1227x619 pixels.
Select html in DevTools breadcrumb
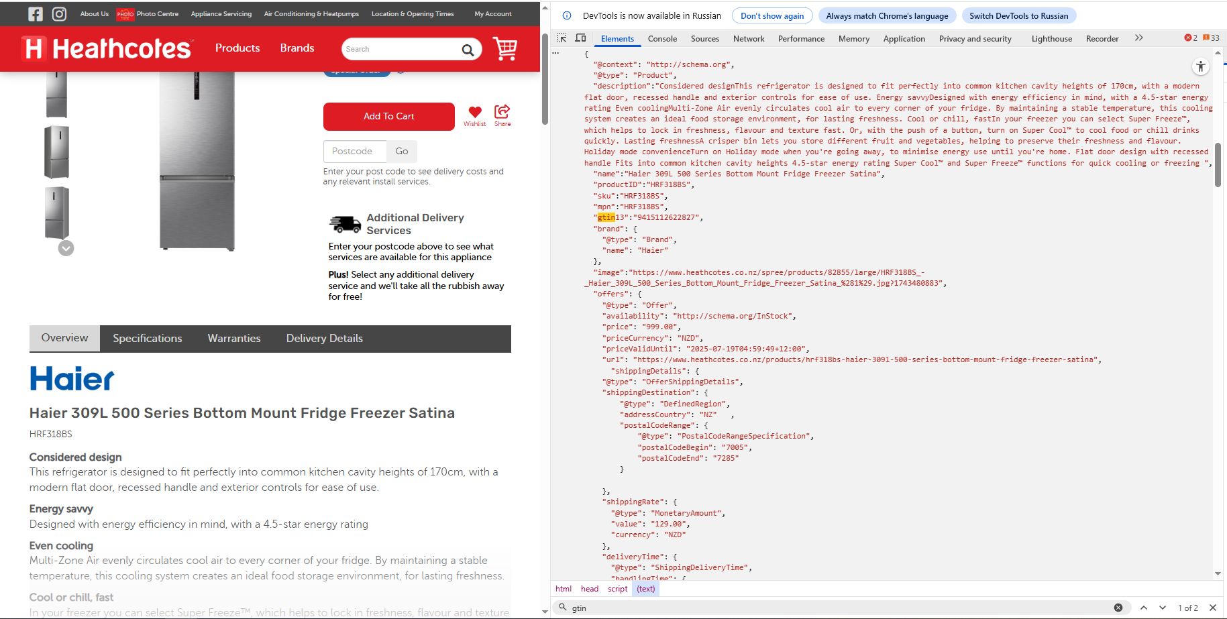[x=564, y=589]
